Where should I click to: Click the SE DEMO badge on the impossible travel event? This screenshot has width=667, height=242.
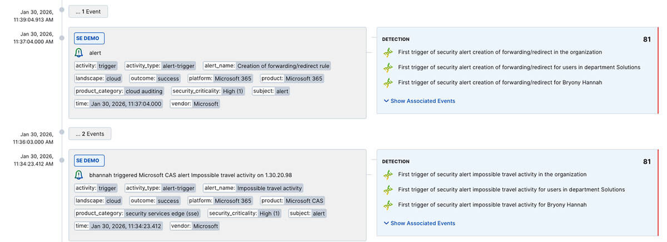(x=89, y=161)
